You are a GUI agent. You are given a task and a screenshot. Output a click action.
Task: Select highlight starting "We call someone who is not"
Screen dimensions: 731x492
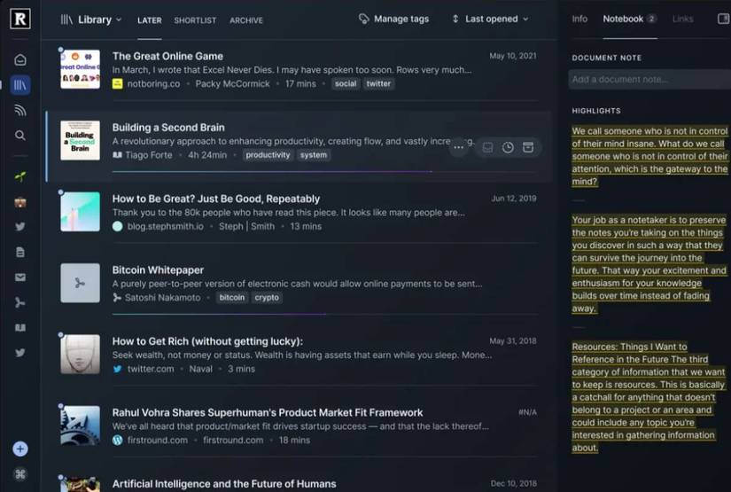point(649,156)
